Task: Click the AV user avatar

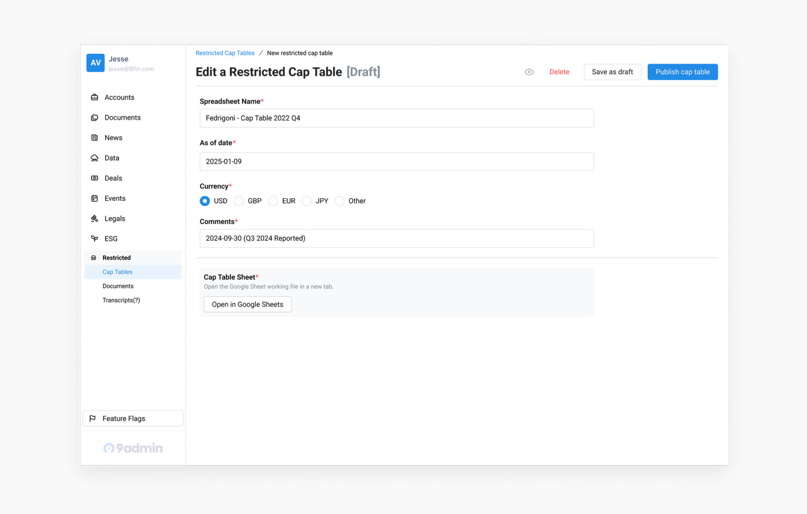Action: (95, 63)
